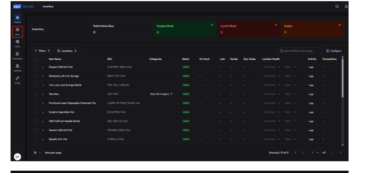Image resolution: width=365 pixels, height=173 pixels.
Task: Open Logs for Dysport 300 Unit Vial
Action: pyautogui.click(x=311, y=67)
